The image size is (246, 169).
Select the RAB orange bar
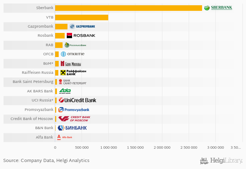[x=59, y=45]
